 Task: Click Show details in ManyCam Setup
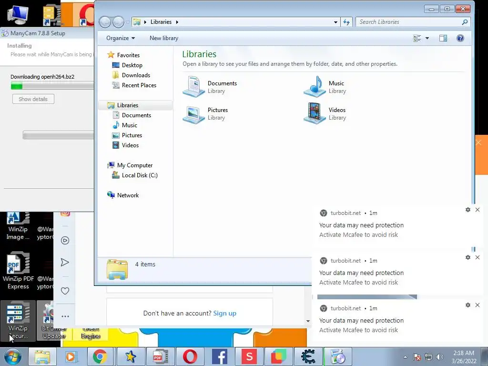(33, 99)
